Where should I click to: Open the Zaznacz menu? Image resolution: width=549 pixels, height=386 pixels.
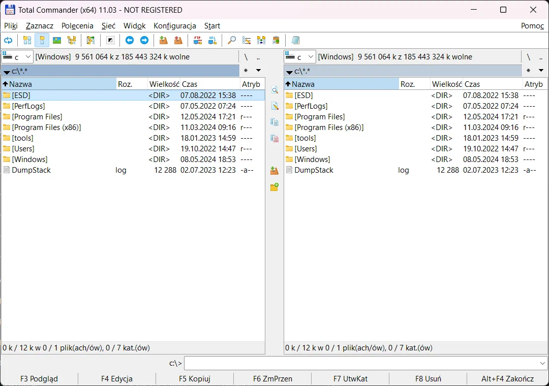[x=40, y=26]
